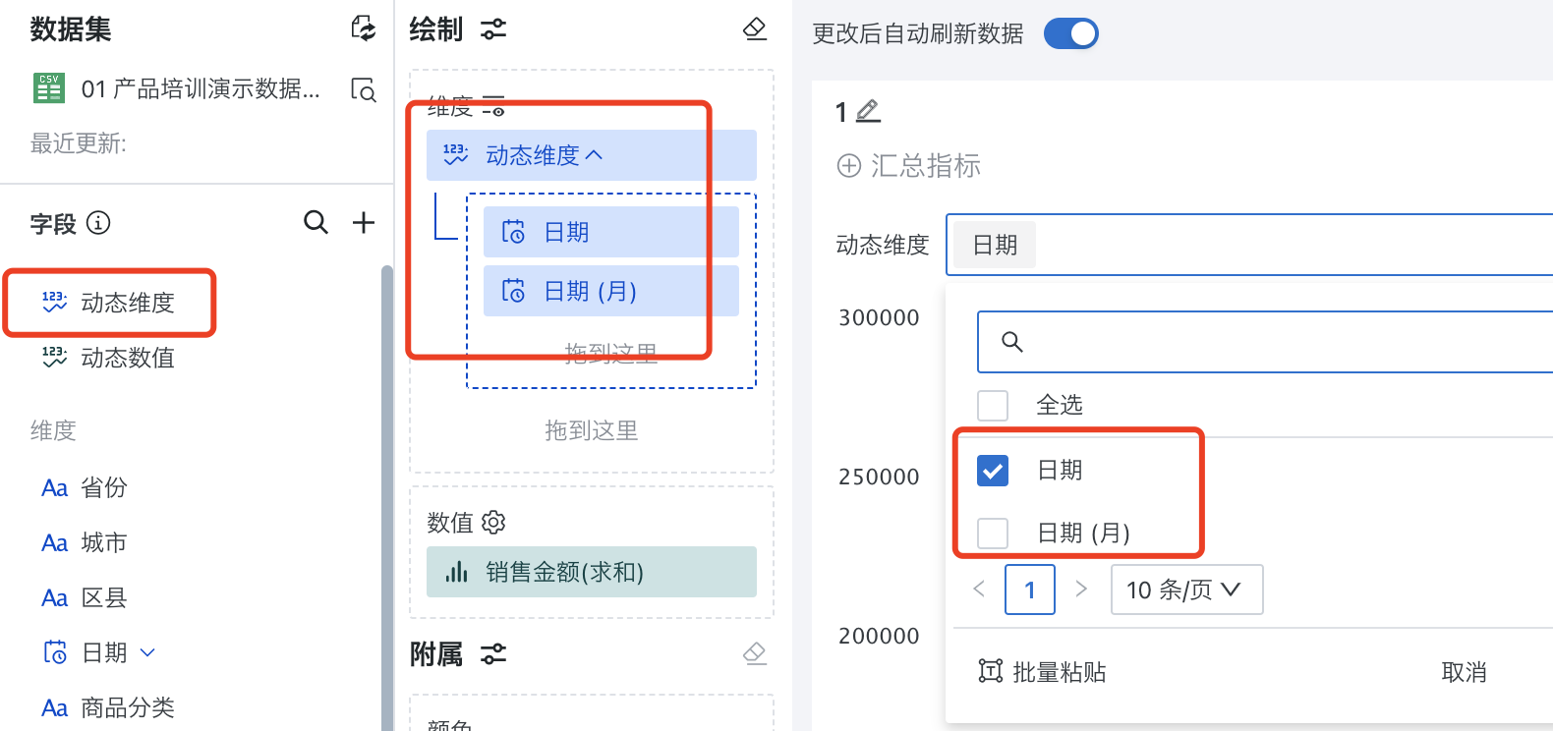Screen dimensions: 1553x731
Task: Click the info icon next to 字段
Action: (98, 223)
